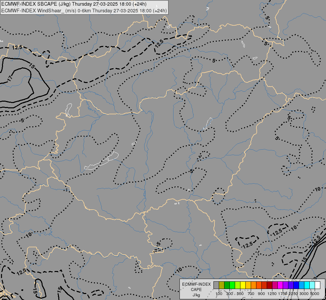Click the legend word 'CAPE'
The height and width of the screenshot is (300, 326).
point(196,290)
